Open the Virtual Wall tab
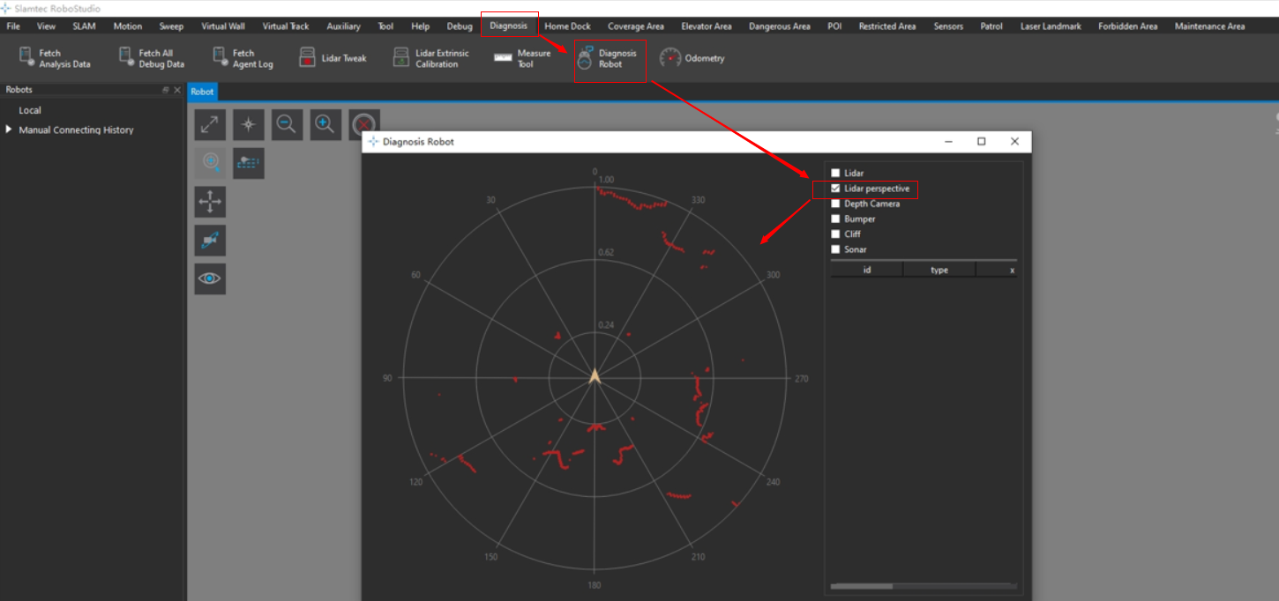 (223, 26)
